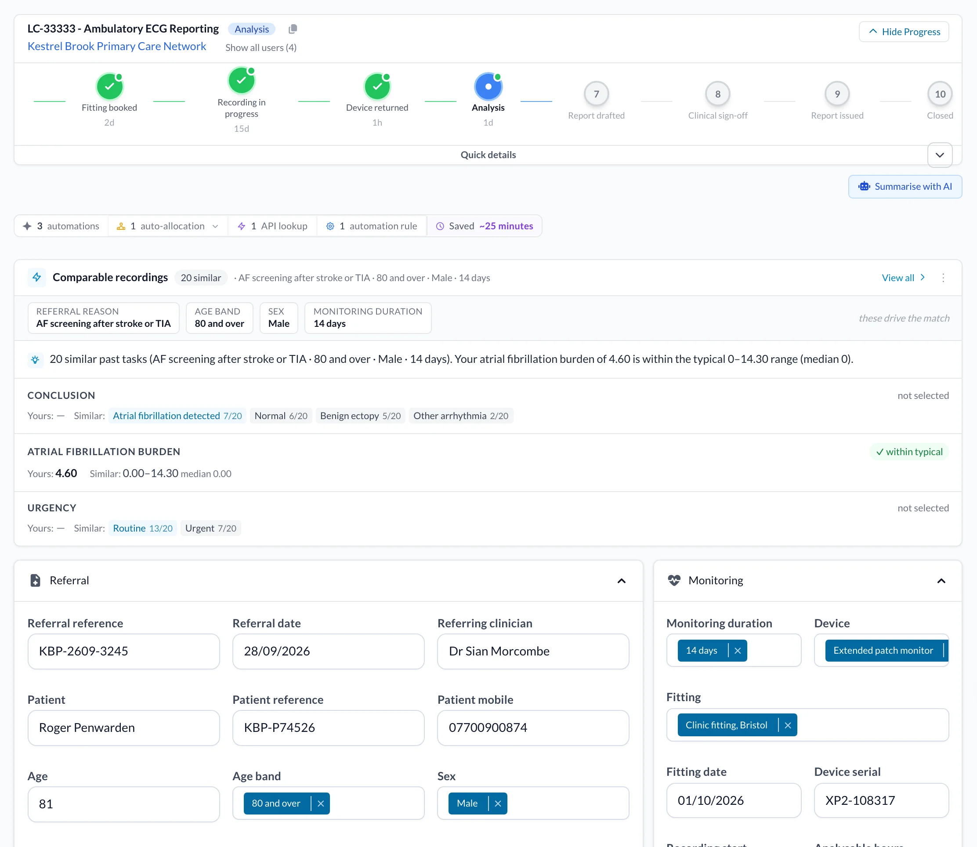This screenshot has height=847, width=977.
Task: Click the 1 automation rule tab
Action: [x=372, y=226]
